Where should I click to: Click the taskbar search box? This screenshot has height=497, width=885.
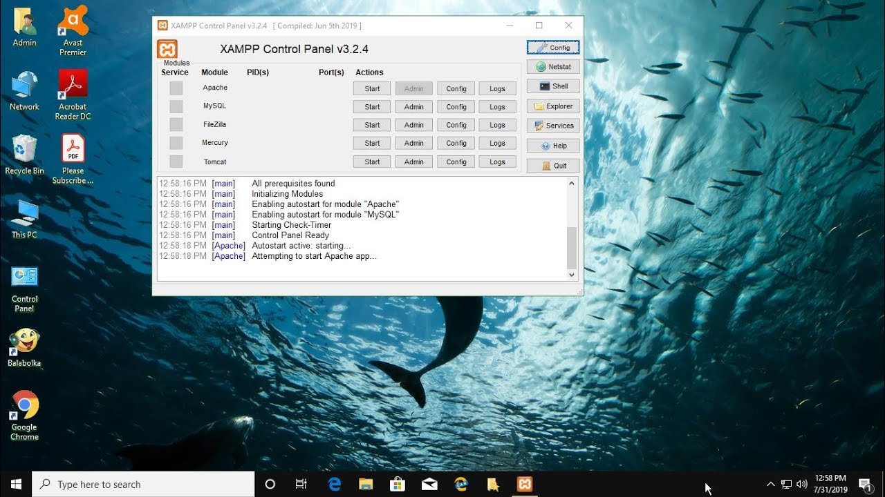point(143,485)
